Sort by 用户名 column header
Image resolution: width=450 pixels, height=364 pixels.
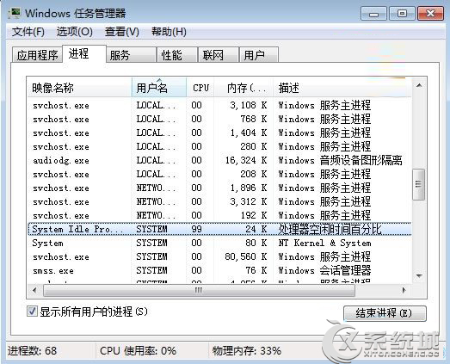tap(159, 88)
